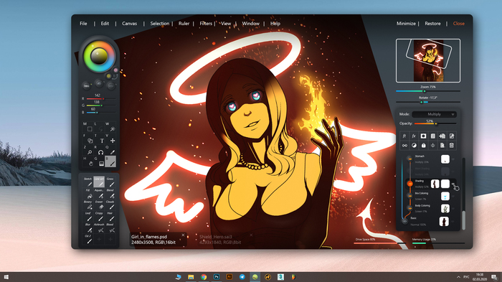Click the navigator preview thumbnail
This screenshot has height=282, width=502.
point(428,60)
